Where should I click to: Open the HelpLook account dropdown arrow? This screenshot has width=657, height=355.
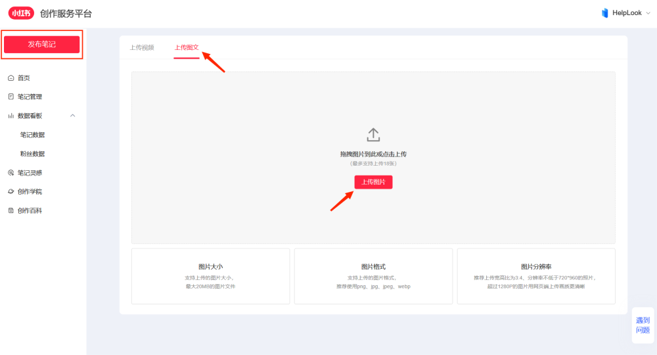pos(648,13)
